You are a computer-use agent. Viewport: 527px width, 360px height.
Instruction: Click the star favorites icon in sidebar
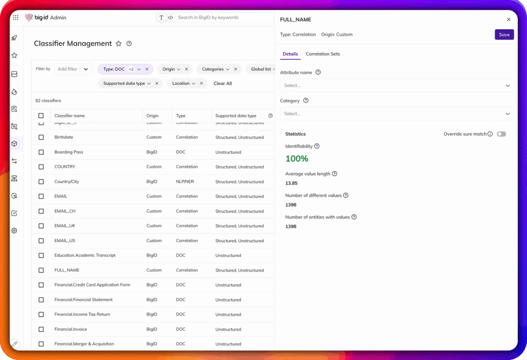(14, 56)
